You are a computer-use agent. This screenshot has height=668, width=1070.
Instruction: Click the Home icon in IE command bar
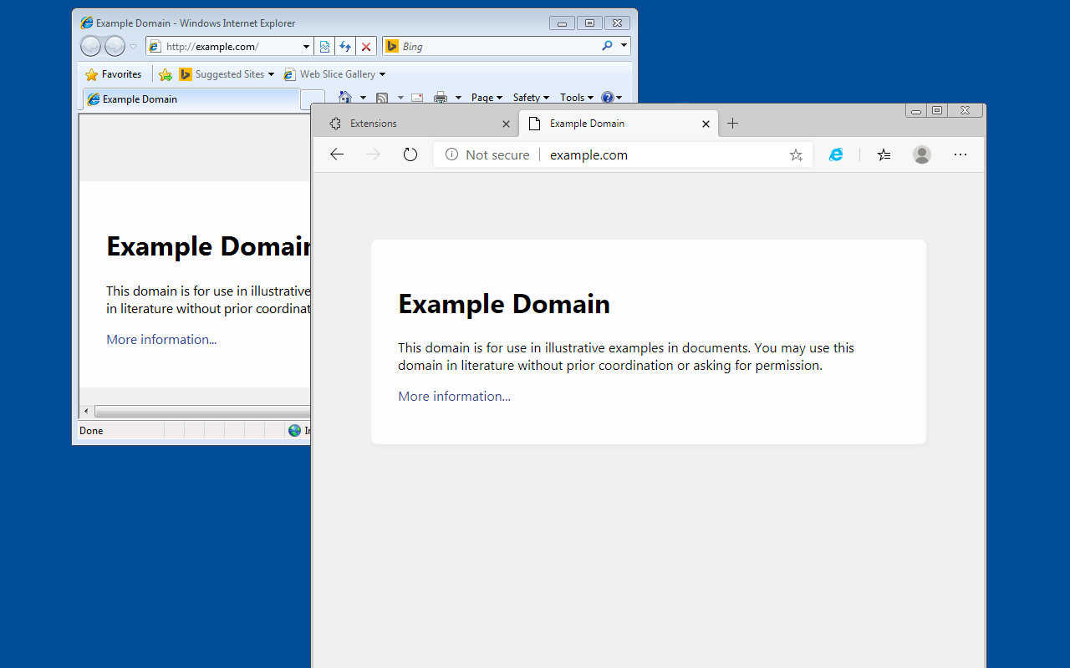[x=344, y=98]
